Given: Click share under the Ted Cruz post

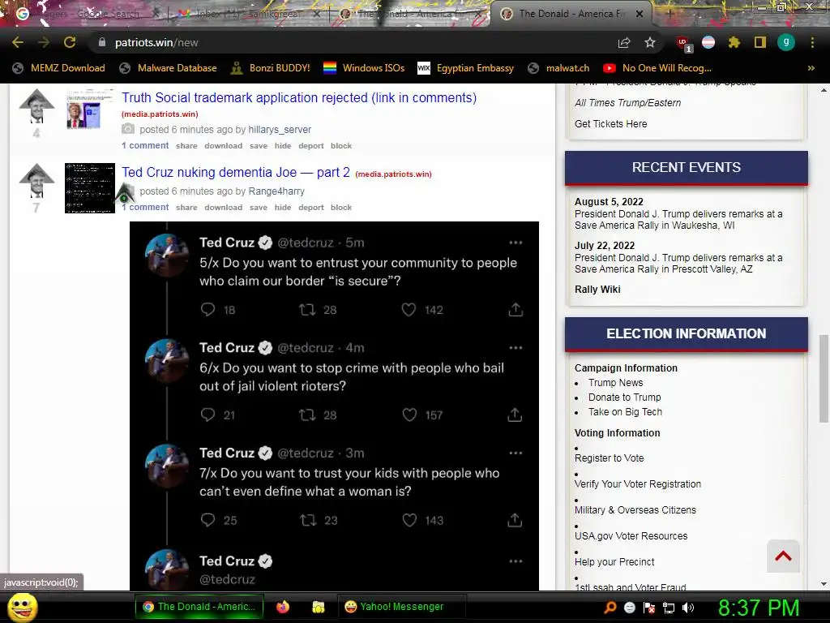Looking at the screenshot, I should tap(186, 208).
